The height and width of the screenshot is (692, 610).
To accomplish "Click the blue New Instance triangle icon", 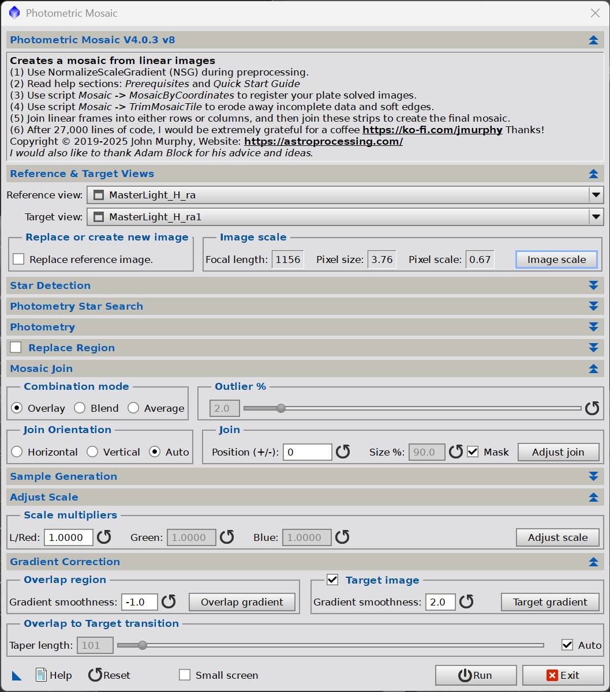I will click(16, 675).
